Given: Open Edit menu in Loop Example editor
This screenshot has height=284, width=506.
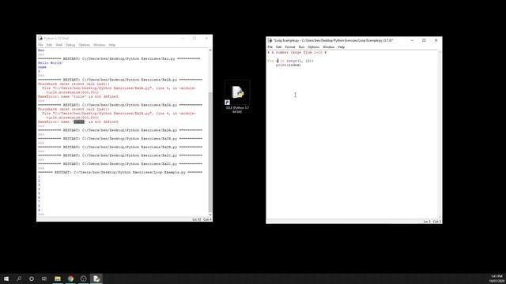Looking at the screenshot, I should point(279,47).
